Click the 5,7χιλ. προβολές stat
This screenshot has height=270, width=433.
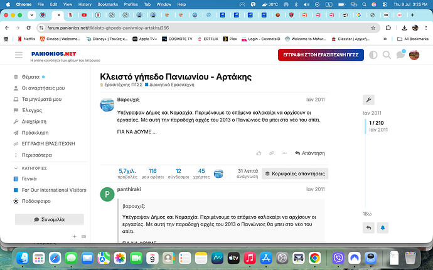click(x=127, y=174)
